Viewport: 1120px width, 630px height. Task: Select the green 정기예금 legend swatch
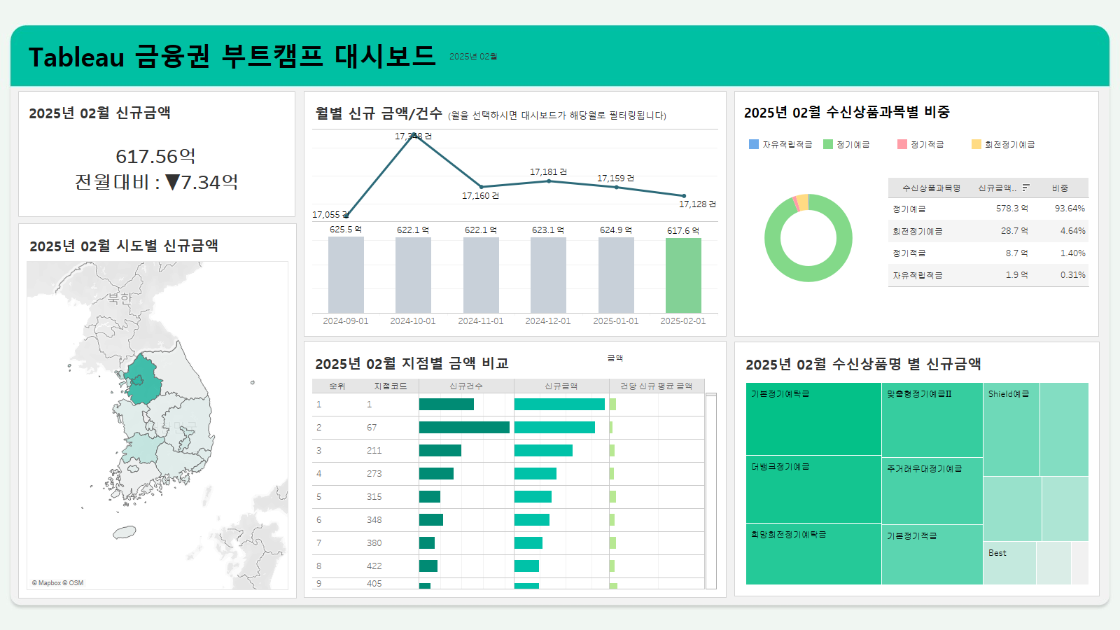(x=828, y=144)
